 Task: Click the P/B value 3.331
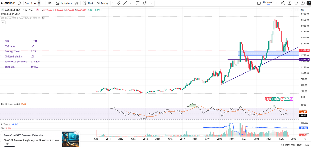(34, 41)
